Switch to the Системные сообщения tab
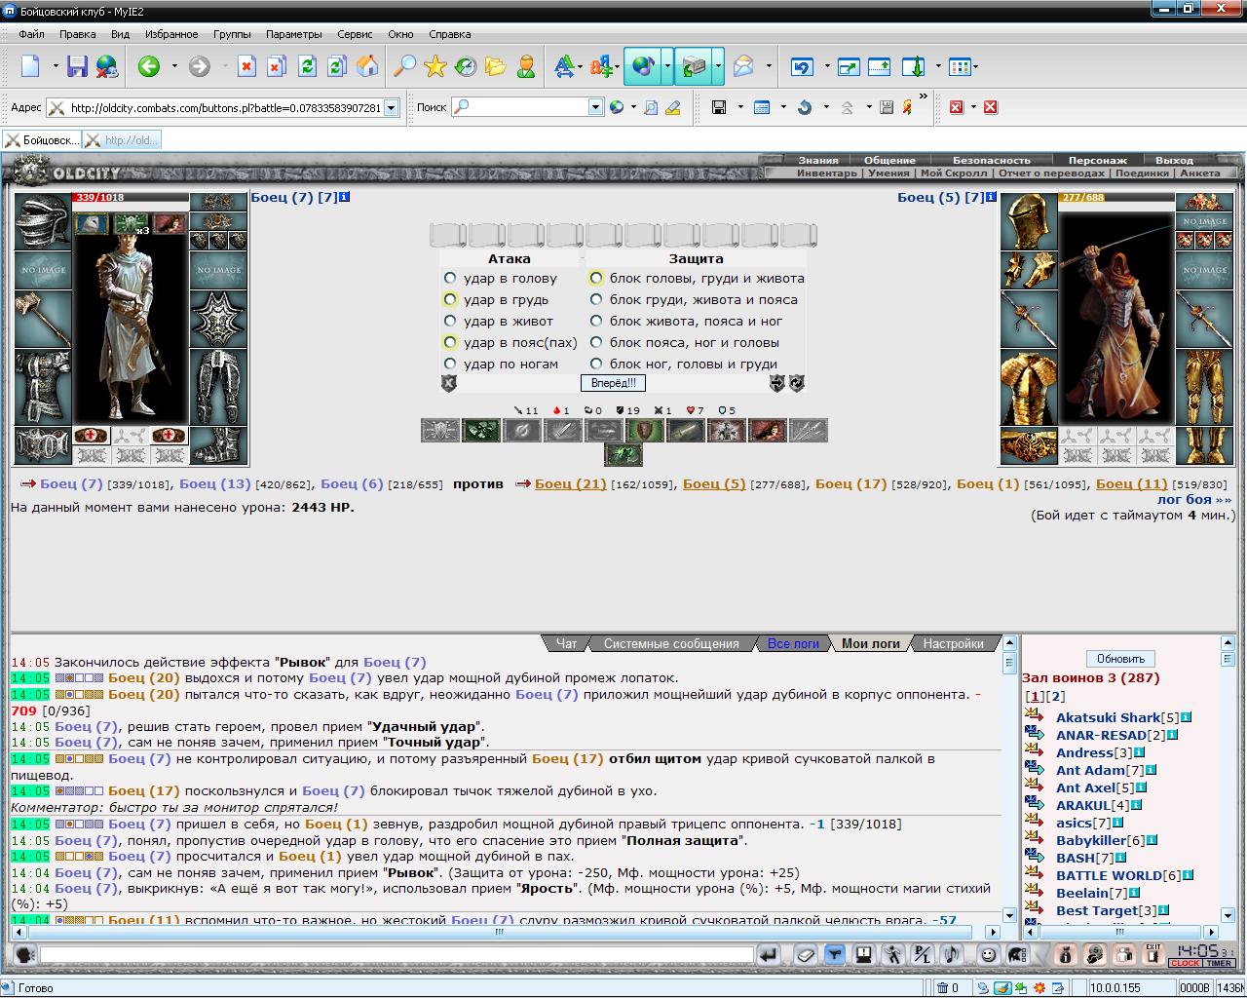 pyautogui.click(x=671, y=643)
